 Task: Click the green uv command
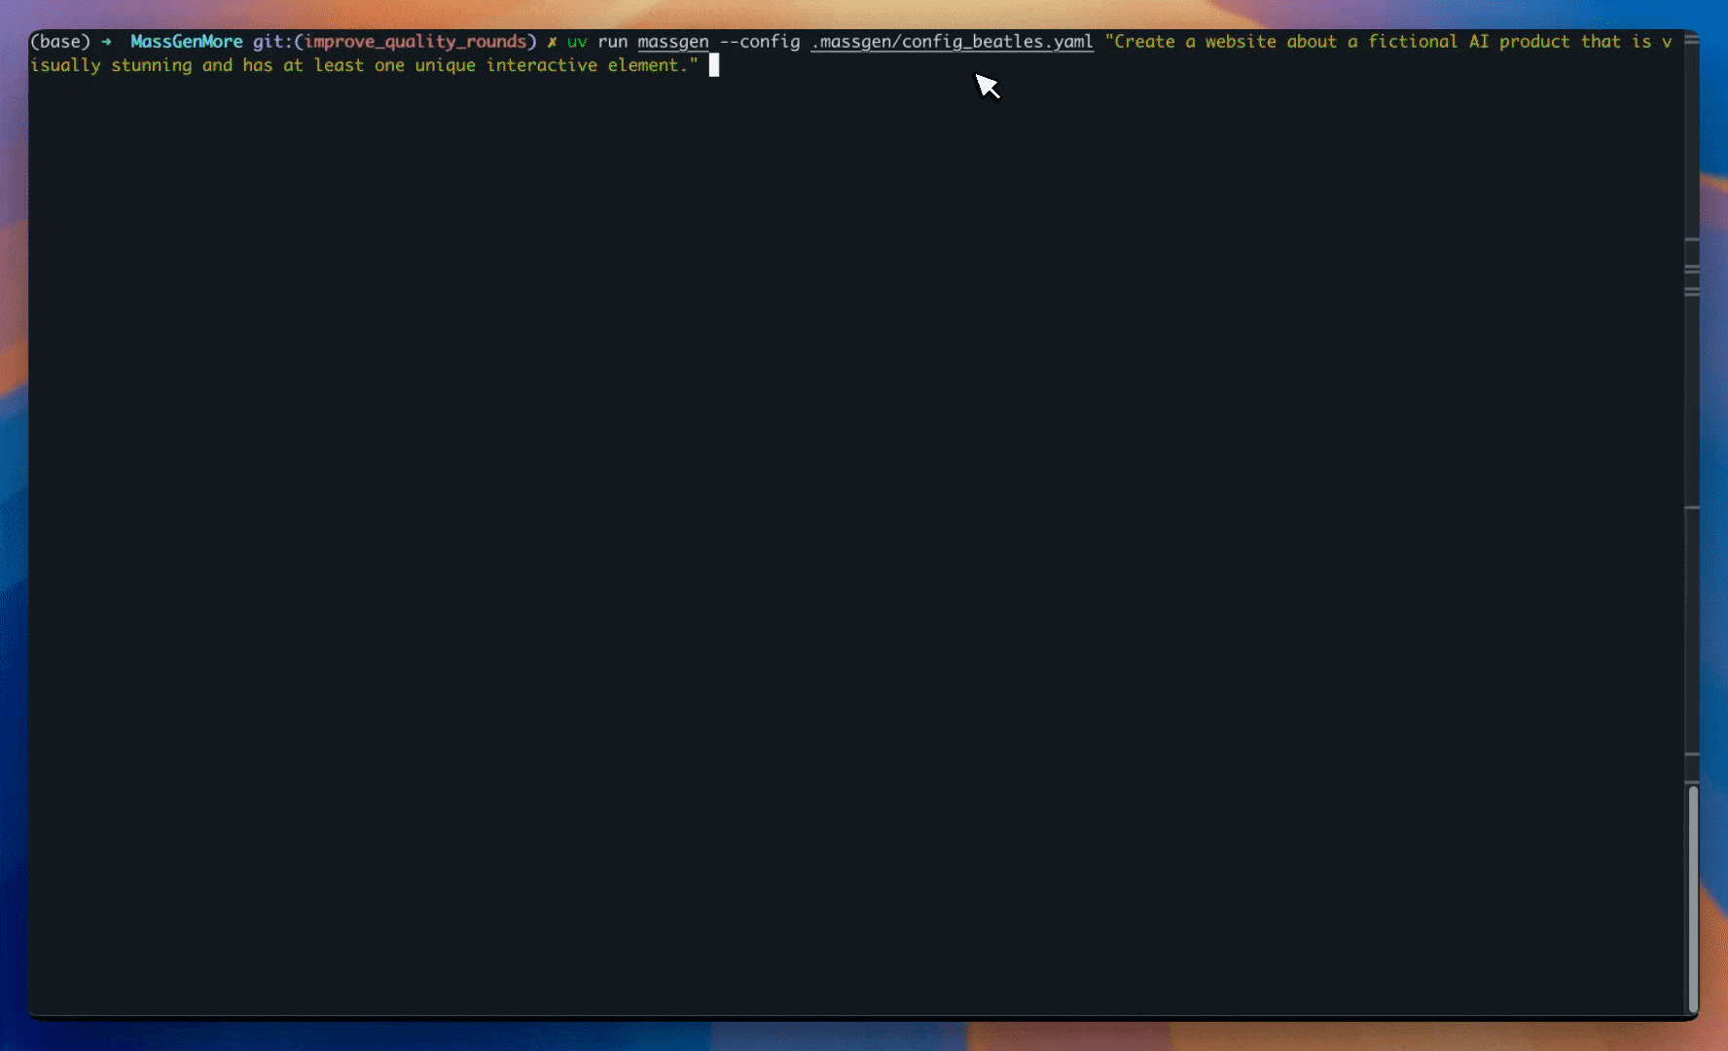pos(577,42)
